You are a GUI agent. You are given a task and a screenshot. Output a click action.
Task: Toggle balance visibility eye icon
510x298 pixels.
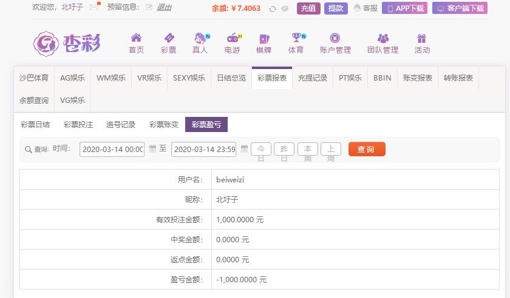coord(285,8)
